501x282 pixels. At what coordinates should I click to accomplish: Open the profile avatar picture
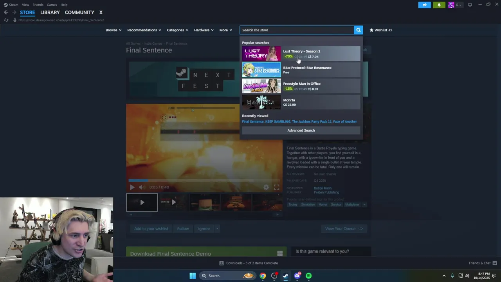451,5
